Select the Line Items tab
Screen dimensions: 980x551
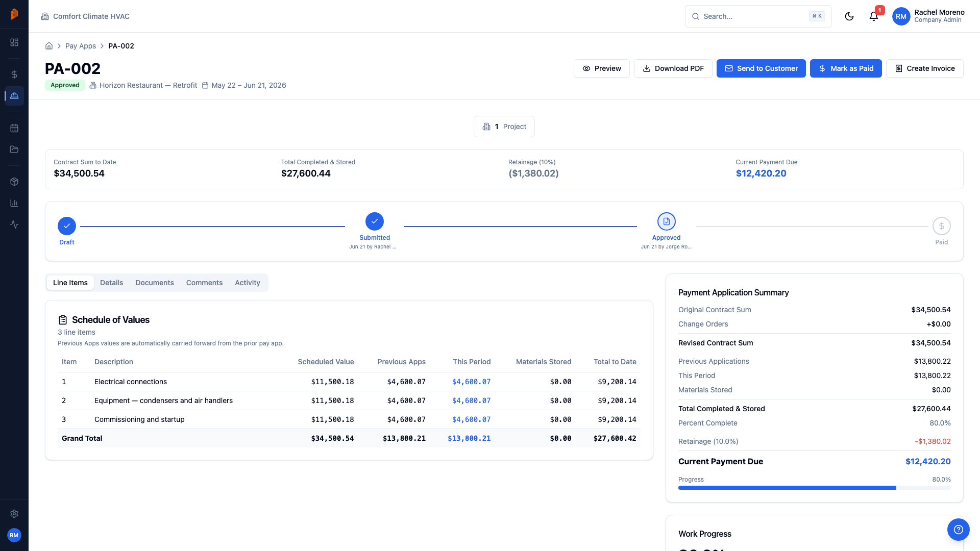point(70,283)
